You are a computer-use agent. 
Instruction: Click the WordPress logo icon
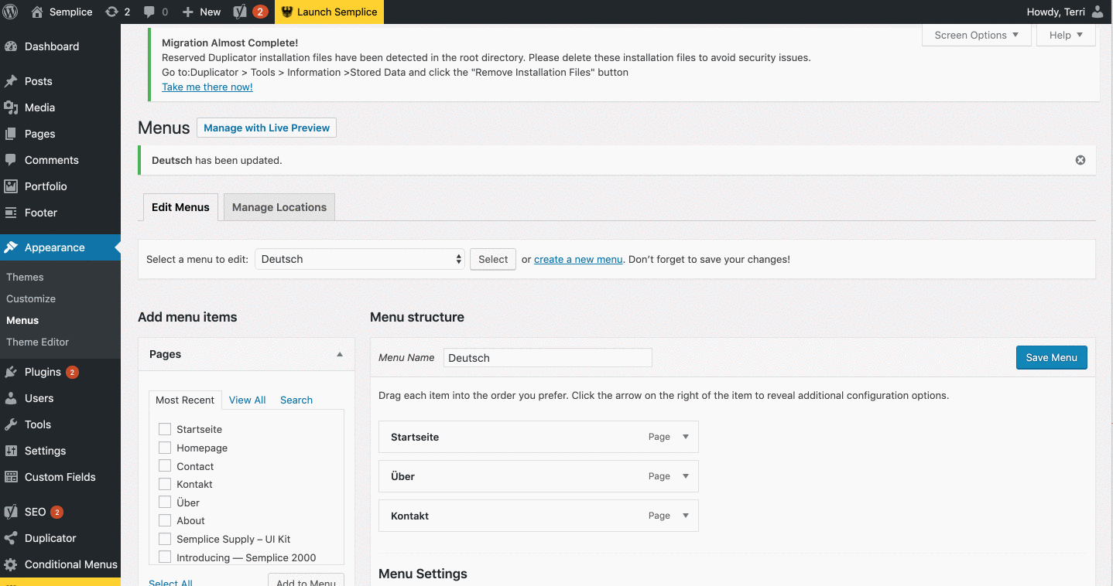pos(11,12)
